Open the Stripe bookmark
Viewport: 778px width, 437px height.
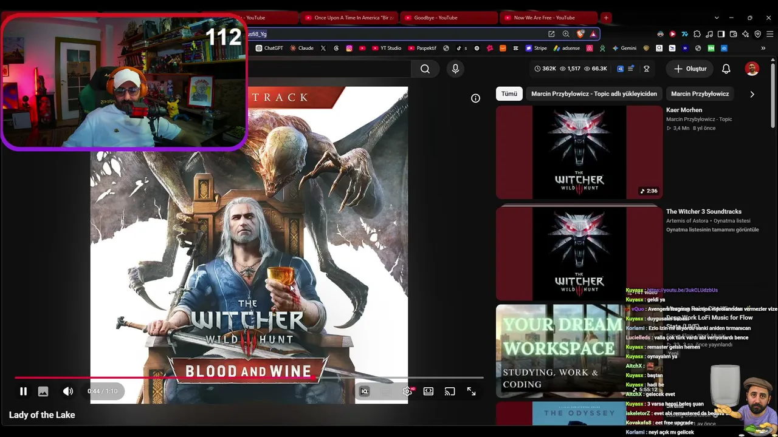(536, 48)
